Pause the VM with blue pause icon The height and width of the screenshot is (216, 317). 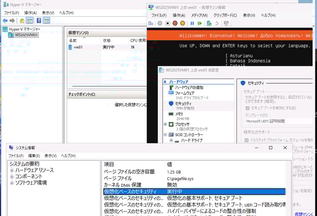point(192,23)
